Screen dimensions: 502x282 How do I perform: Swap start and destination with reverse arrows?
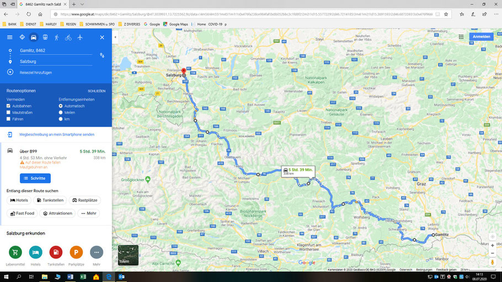102,55
